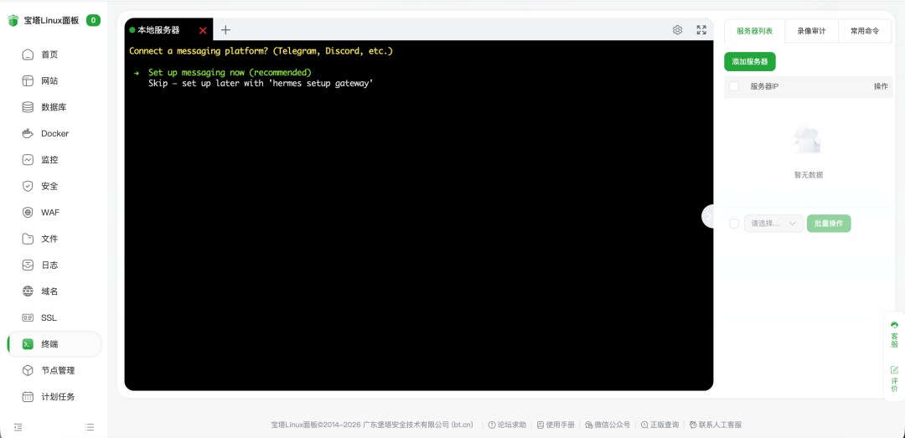The width and height of the screenshot is (905, 438).
Task: Open the 正版查询 footer link
Action: click(x=659, y=425)
